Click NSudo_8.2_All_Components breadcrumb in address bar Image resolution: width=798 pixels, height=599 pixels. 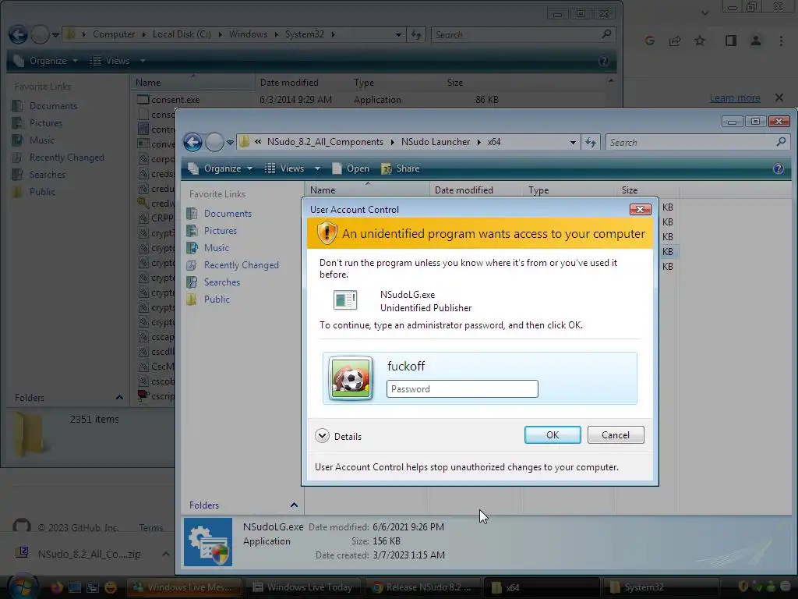tap(325, 142)
